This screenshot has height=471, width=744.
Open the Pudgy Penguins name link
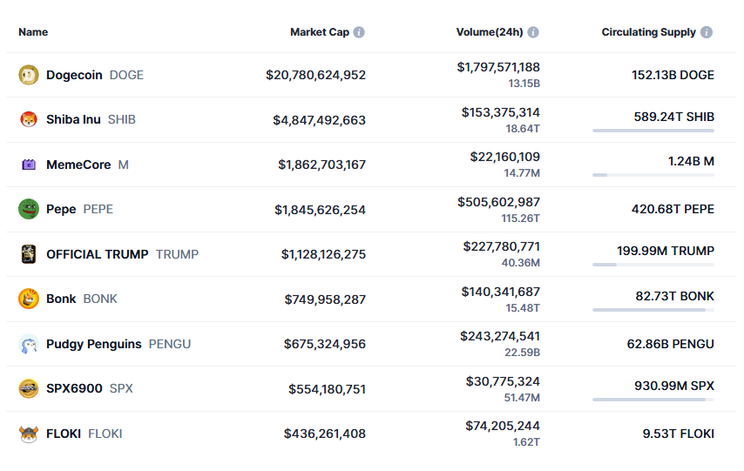pyautogui.click(x=93, y=344)
